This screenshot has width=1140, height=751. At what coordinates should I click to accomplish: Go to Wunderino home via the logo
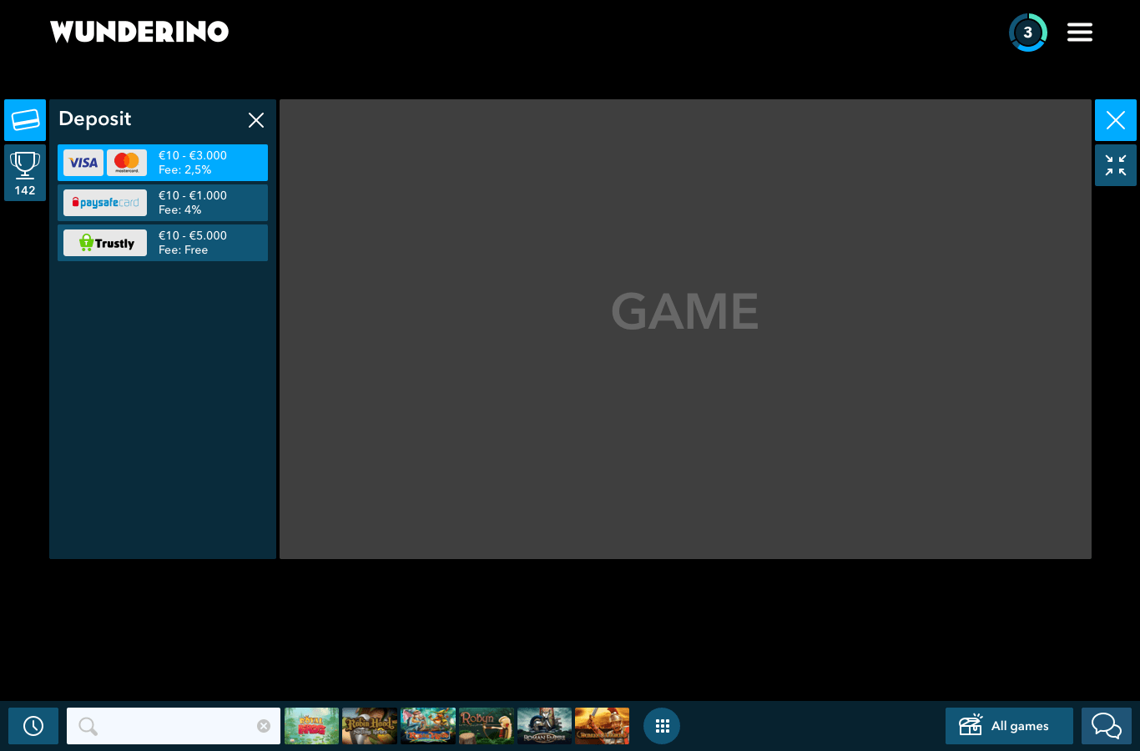pyautogui.click(x=139, y=32)
